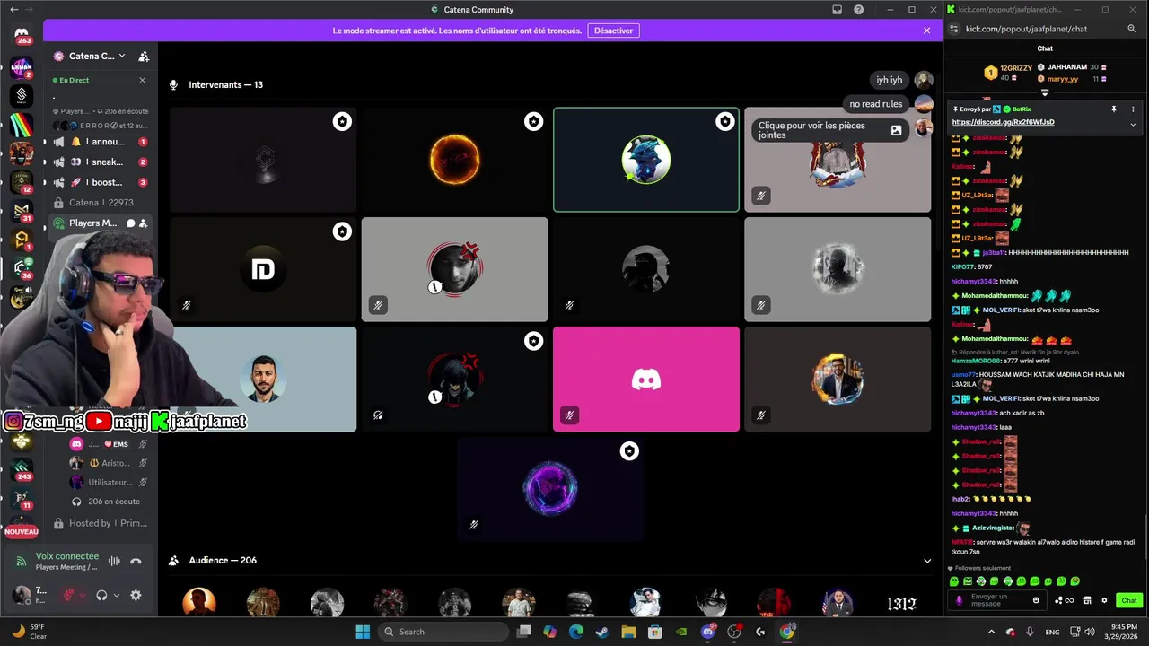Click moderator badge on fiery avatar tile

[x=533, y=121]
